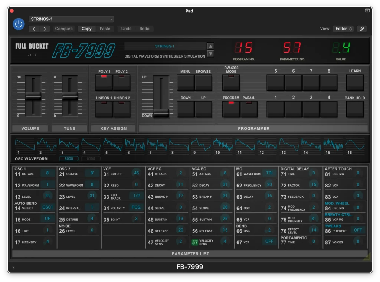Click the link chain icon
Viewport: 380px width, 282px height.
point(361,29)
